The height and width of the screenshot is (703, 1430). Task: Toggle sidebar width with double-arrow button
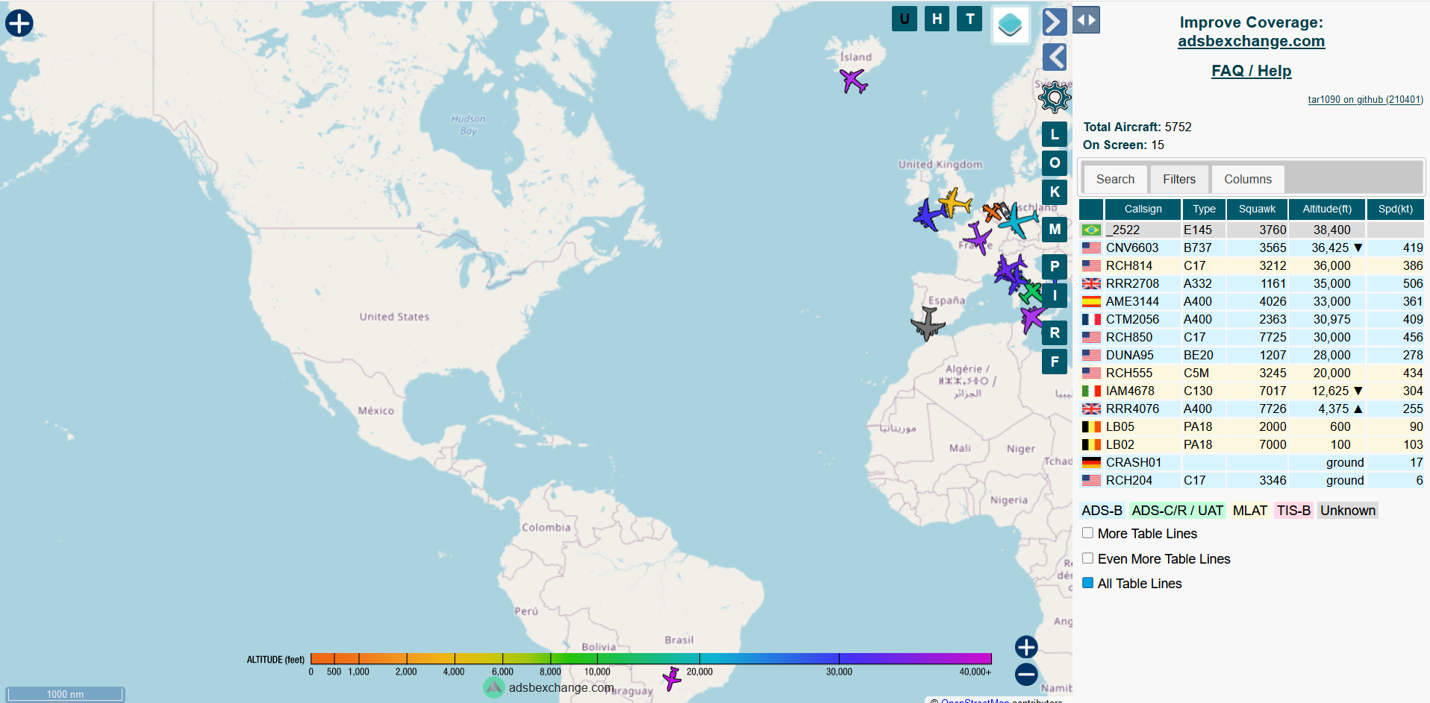(1087, 20)
